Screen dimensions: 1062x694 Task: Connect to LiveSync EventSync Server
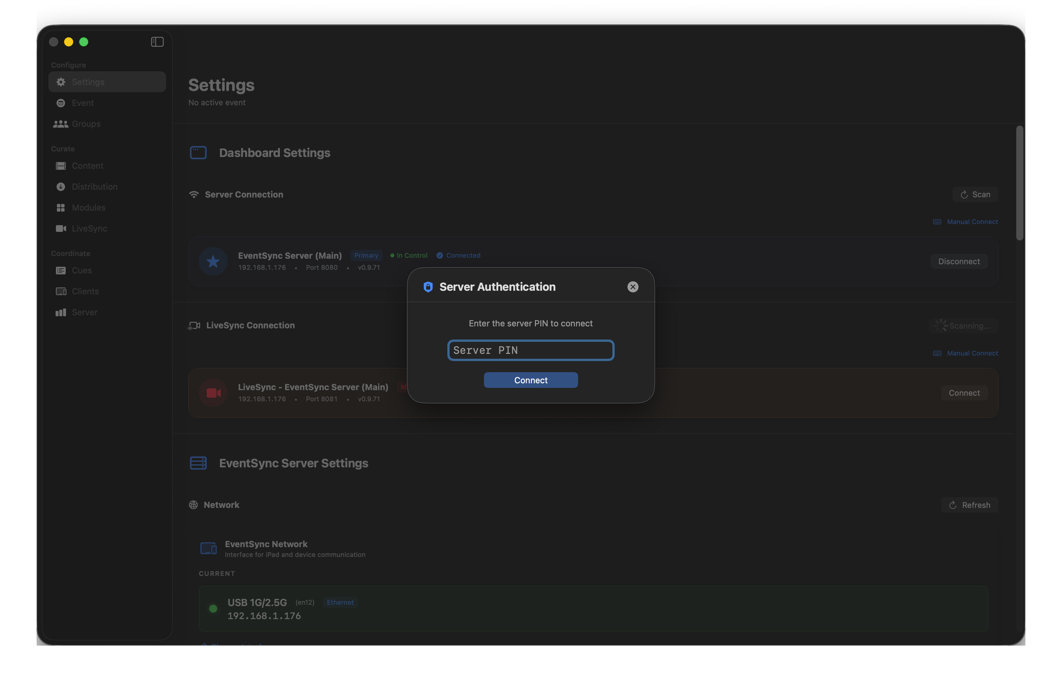click(x=964, y=393)
